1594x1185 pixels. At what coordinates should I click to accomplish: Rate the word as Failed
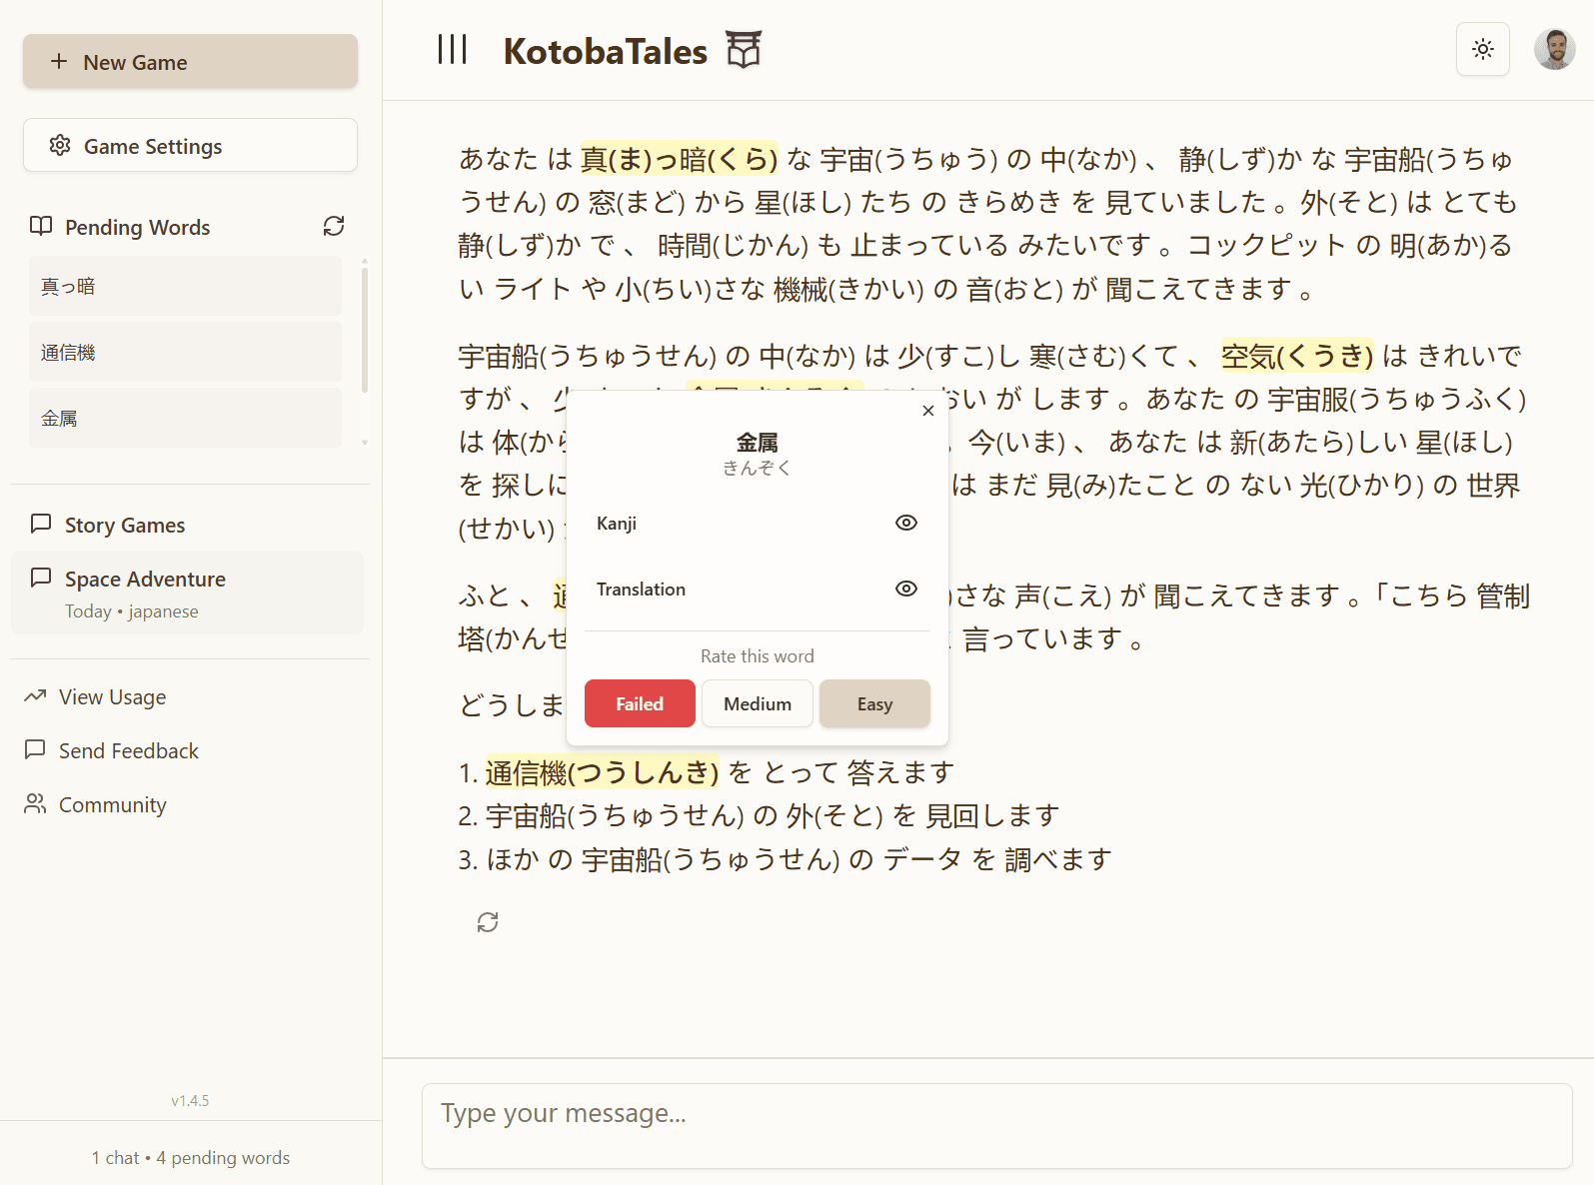point(639,703)
